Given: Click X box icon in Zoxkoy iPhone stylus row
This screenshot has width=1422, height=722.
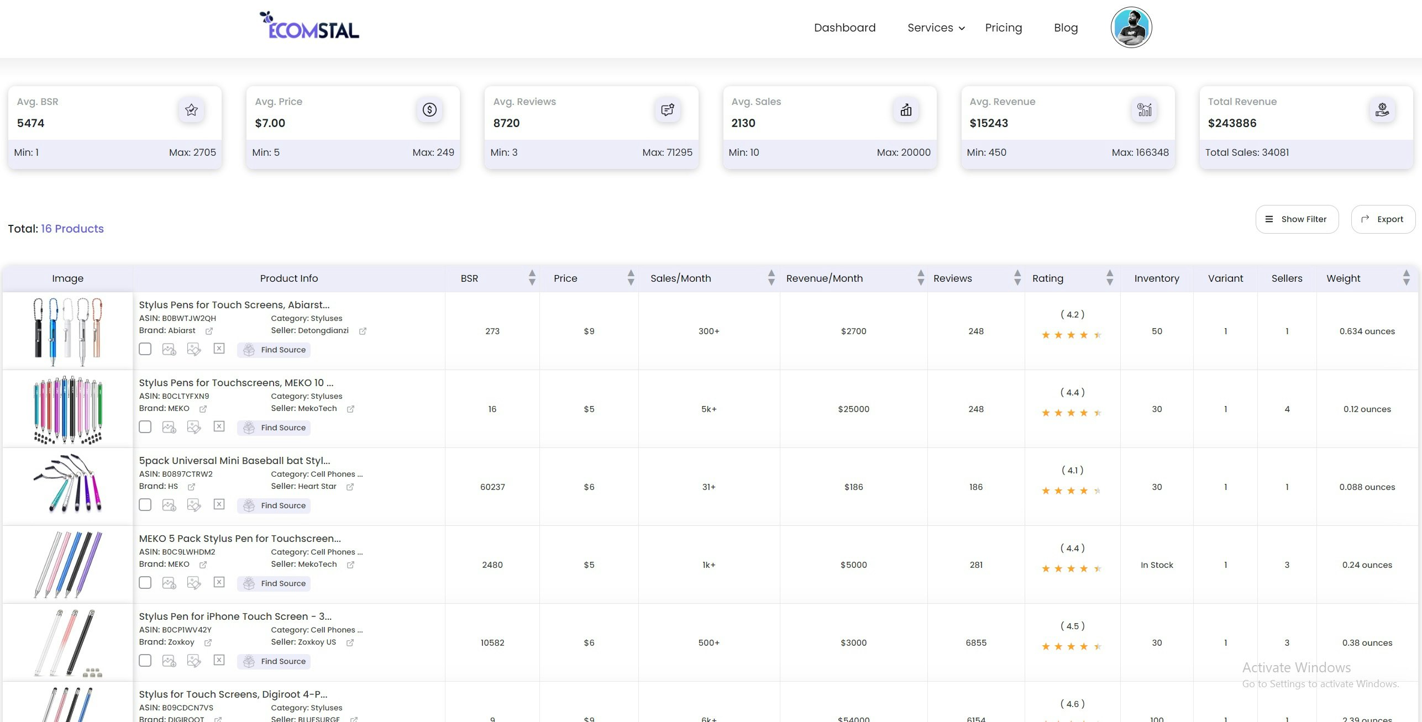Looking at the screenshot, I should coord(219,660).
